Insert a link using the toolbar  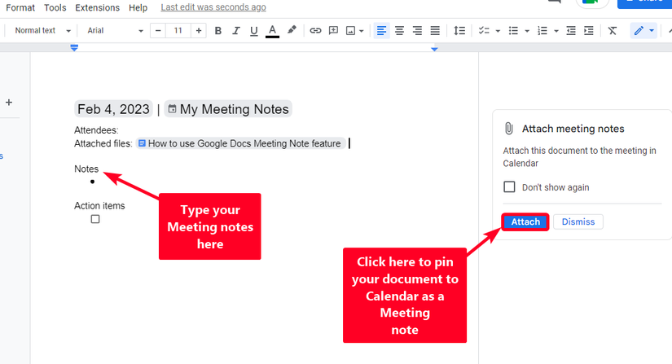tap(315, 31)
